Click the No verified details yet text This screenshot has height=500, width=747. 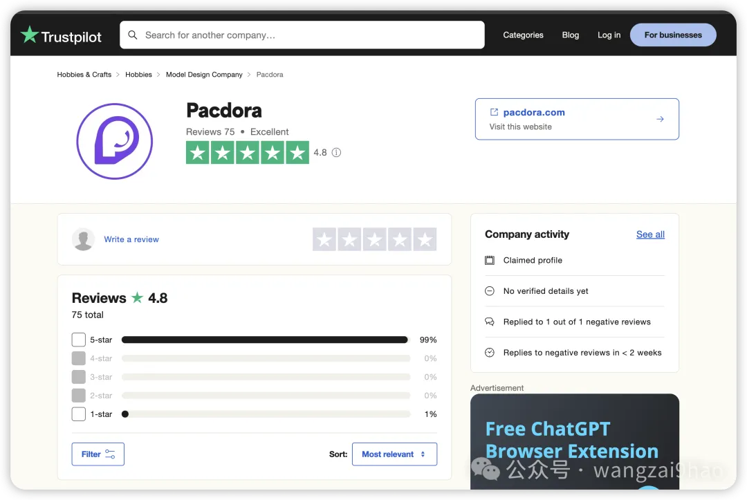[x=546, y=291]
